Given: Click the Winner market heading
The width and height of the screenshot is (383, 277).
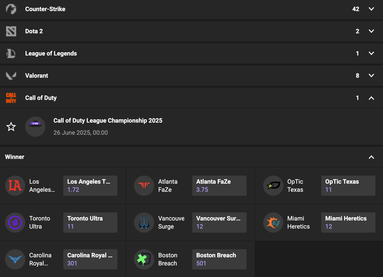Looking at the screenshot, I should (15, 157).
